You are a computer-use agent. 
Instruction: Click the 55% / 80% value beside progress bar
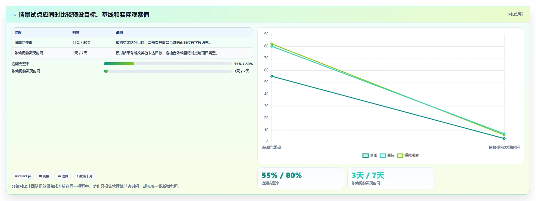point(243,64)
